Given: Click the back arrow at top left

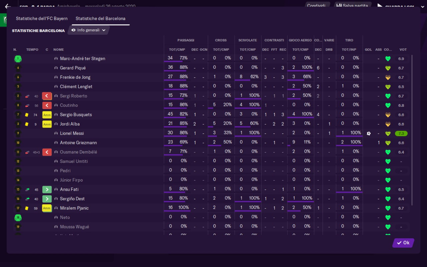Looking at the screenshot, I should coord(8,6).
